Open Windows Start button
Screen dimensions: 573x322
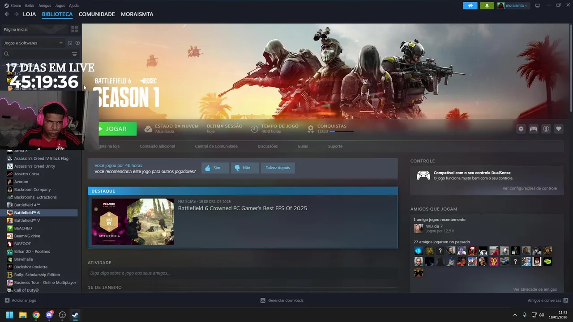click(9, 315)
